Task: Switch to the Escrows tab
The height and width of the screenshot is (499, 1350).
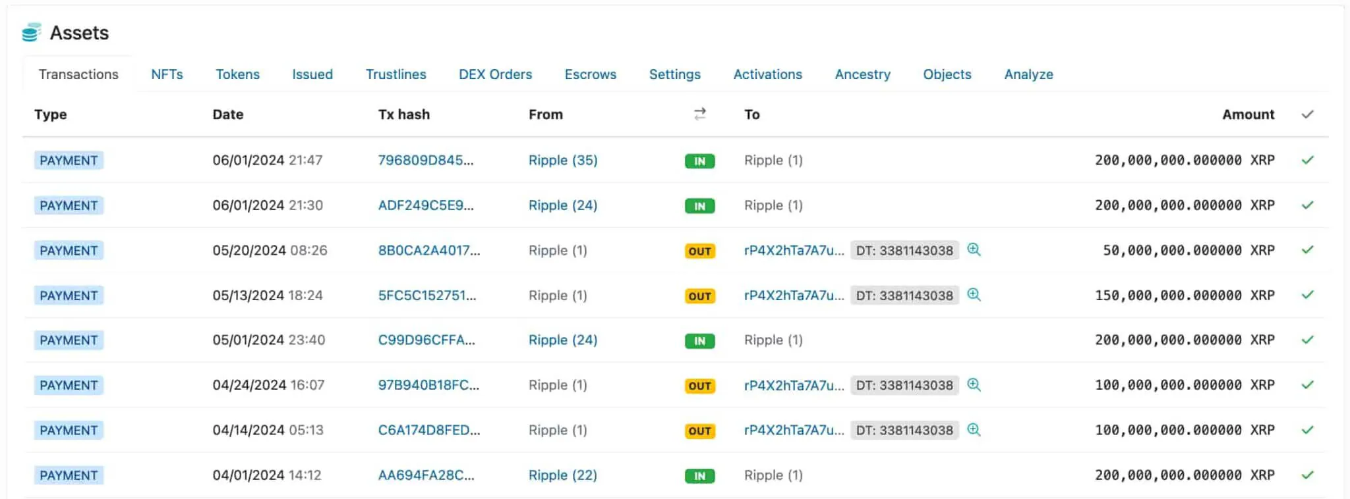Action: [590, 74]
